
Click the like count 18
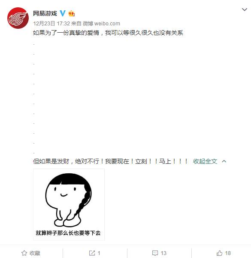[x=228, y=253]
